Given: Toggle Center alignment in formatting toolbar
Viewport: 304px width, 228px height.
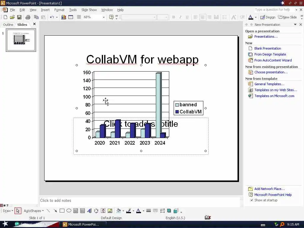Looking at the screenshot, I should [x=202, y=17].
